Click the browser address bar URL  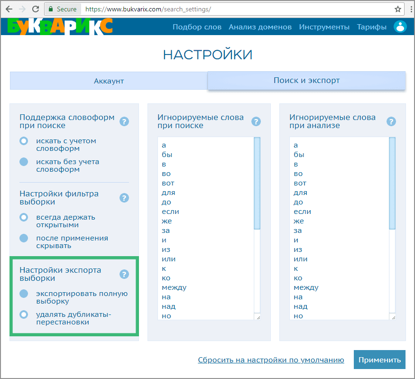[x=148, y=9]
